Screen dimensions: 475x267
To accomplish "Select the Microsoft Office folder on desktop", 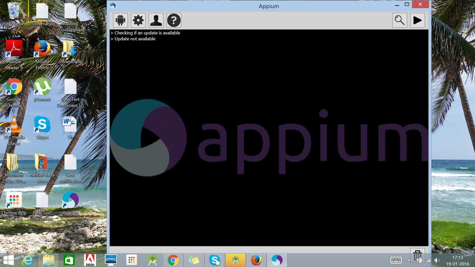I will click(14, 169).
